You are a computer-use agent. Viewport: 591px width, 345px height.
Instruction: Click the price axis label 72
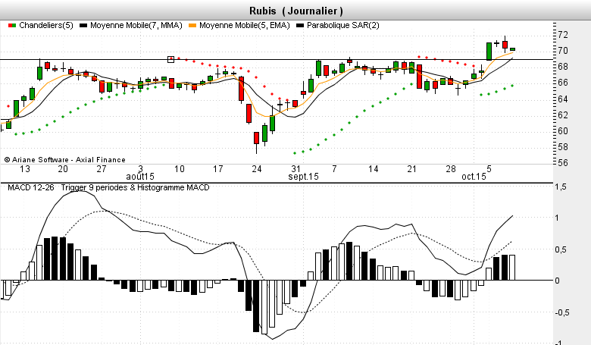pyautogui.click(x=563, y=35)
